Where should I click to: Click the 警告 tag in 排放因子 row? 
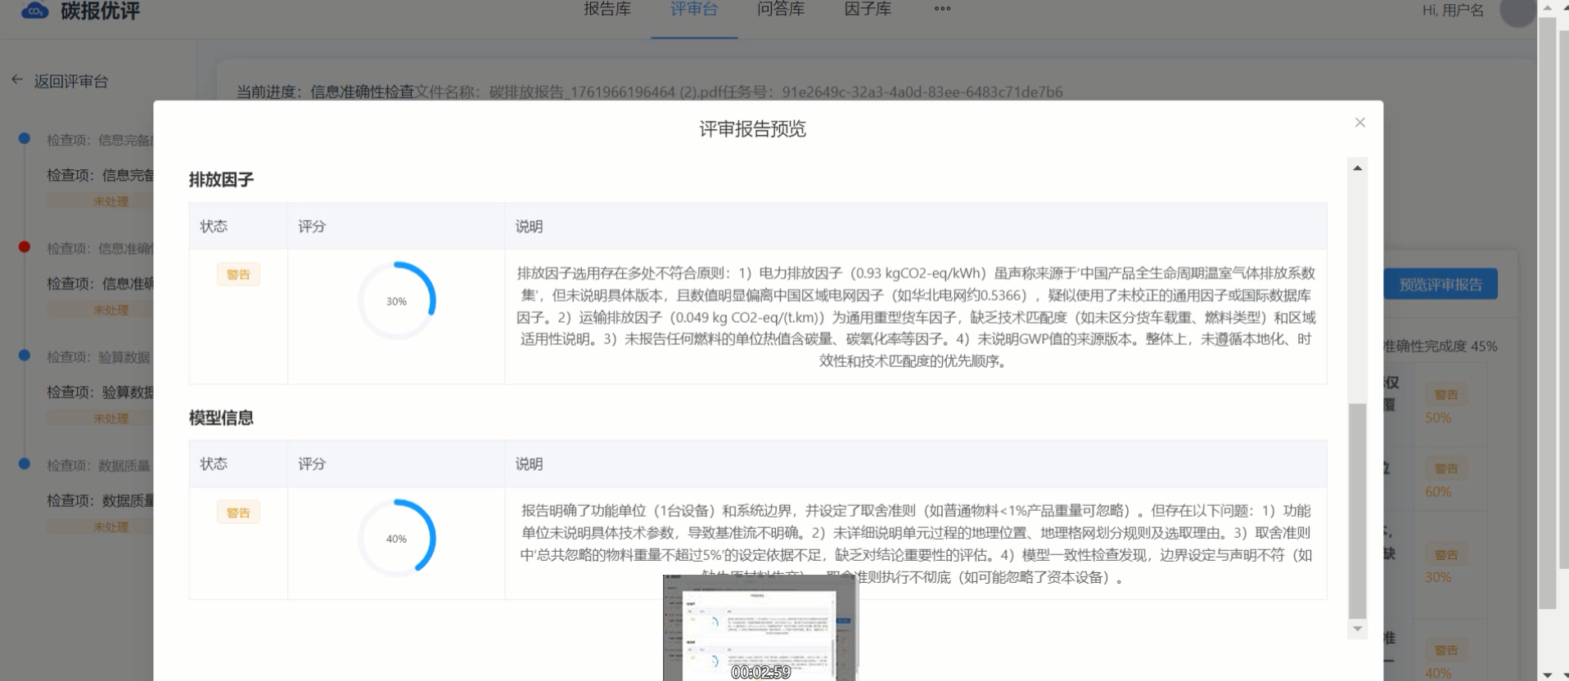pyautogui.click(x=238, y=275)
